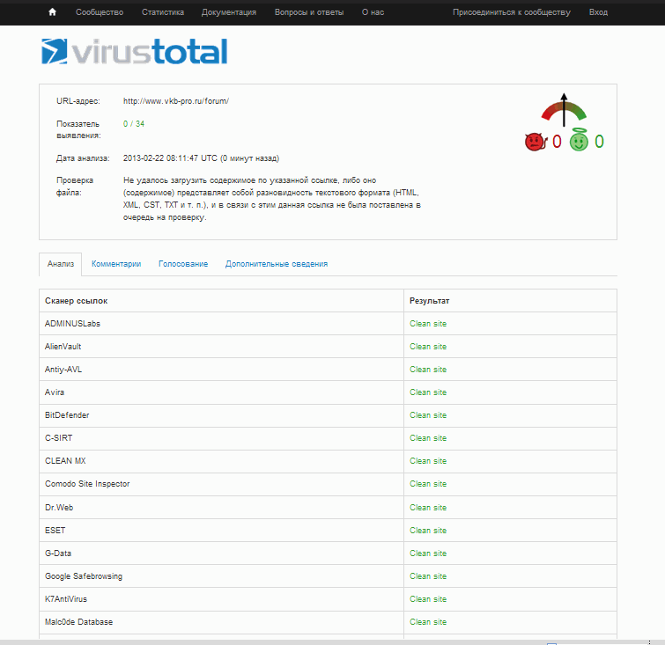
Task: Click the horizontal scrollbar at the bottom
Action: 333,642
